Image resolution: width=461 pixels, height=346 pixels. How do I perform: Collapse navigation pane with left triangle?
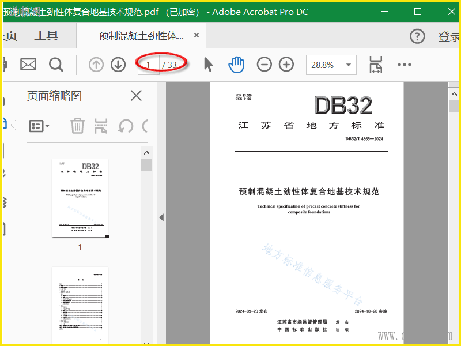coord(161,217)
